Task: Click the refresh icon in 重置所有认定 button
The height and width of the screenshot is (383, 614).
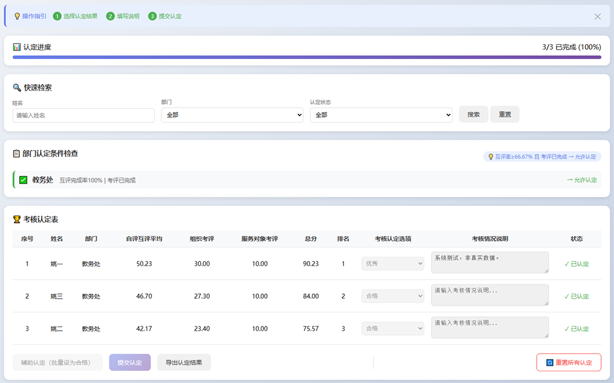Action: (550, 363)
